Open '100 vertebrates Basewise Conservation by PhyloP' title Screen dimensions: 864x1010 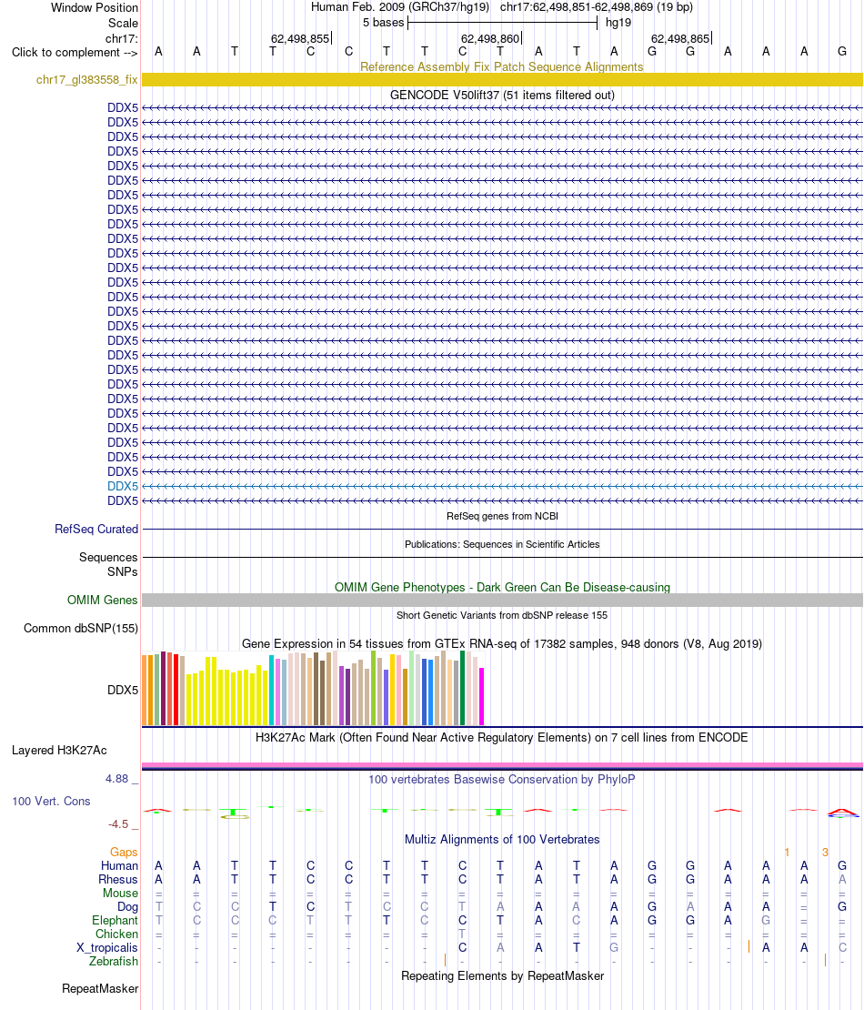(x=501, y=780)
